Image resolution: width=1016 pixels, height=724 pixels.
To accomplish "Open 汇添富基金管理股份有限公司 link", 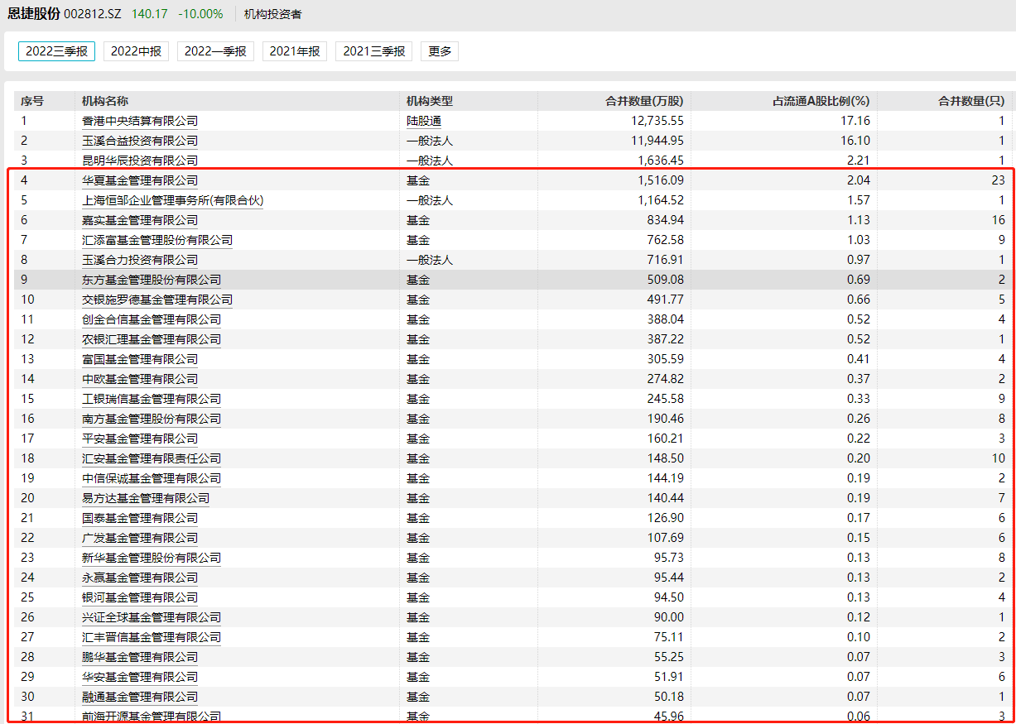I will point(157,240).
